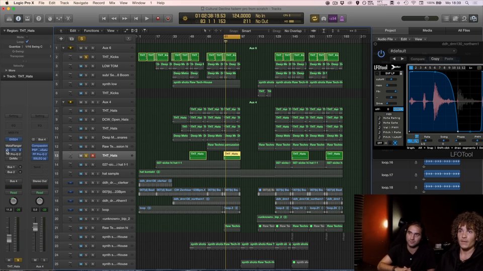
Task: Open the Mixer faders icon
Action: [x=59, y=19]
